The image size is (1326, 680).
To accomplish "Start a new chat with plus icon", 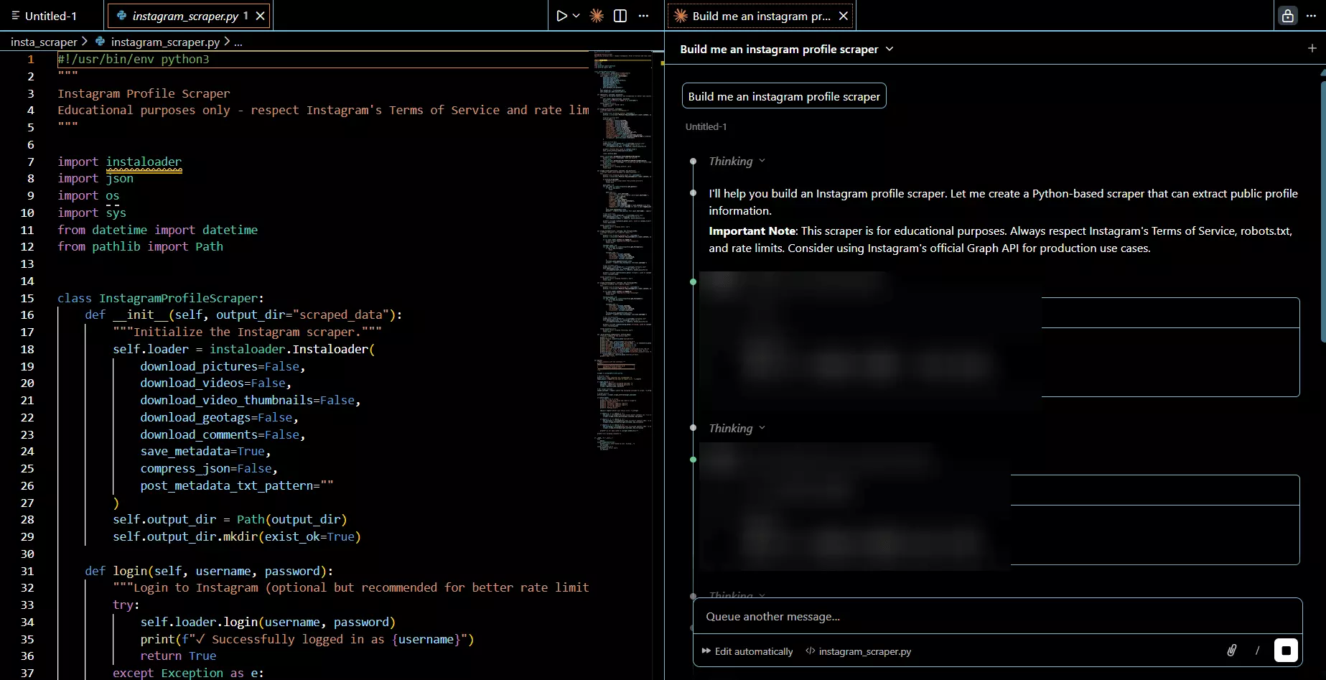I will pos(1312,48).
